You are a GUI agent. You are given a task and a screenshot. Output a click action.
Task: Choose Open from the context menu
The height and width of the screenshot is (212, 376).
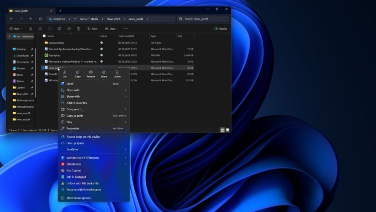pos(94,84)
